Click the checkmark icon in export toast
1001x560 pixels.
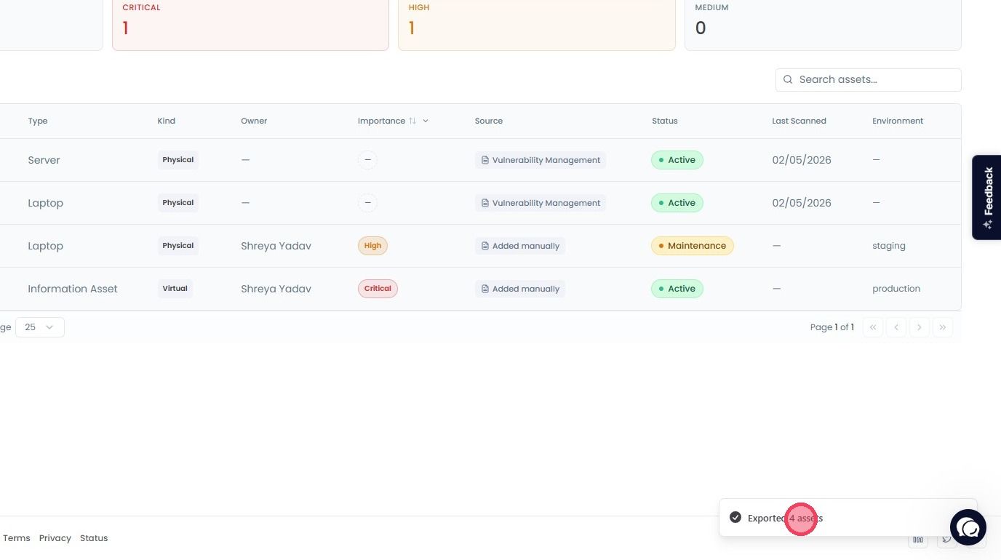pos(735,517)
